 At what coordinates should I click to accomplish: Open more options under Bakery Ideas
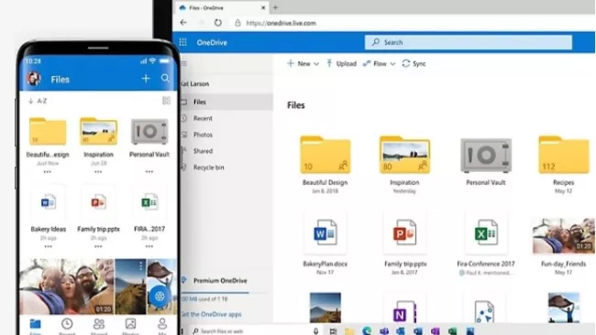coord(49,246)
